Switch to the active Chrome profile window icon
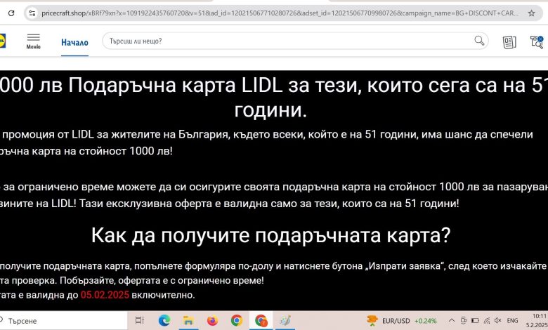This screenshot has width=548, height=330. point(261,320)
